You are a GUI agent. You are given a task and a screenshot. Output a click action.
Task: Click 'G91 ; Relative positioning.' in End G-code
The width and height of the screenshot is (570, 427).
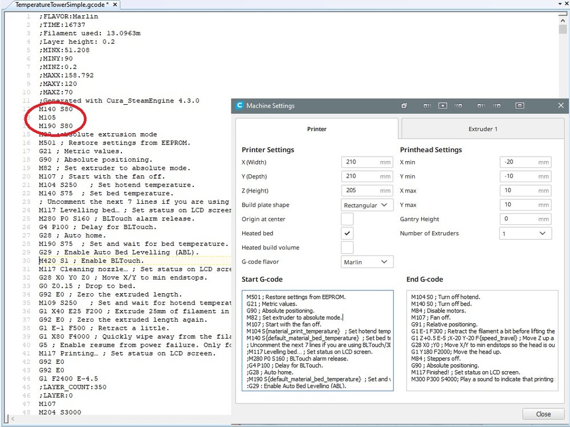click(x=444, y=325)
